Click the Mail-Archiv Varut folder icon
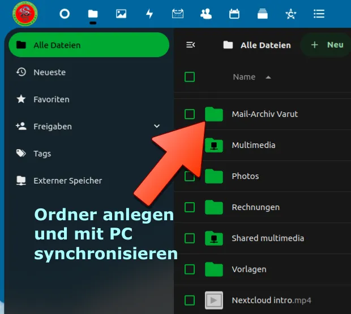 coord(214,114)
